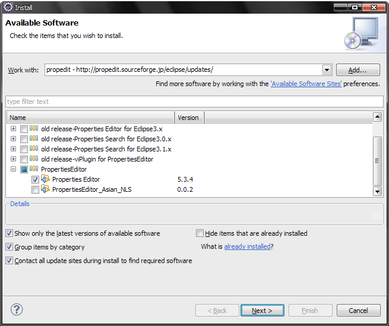Expand old release-viPlugin for PropertiesEditor node
This screenshot has width=389, height=326.
tap(14, 159)
